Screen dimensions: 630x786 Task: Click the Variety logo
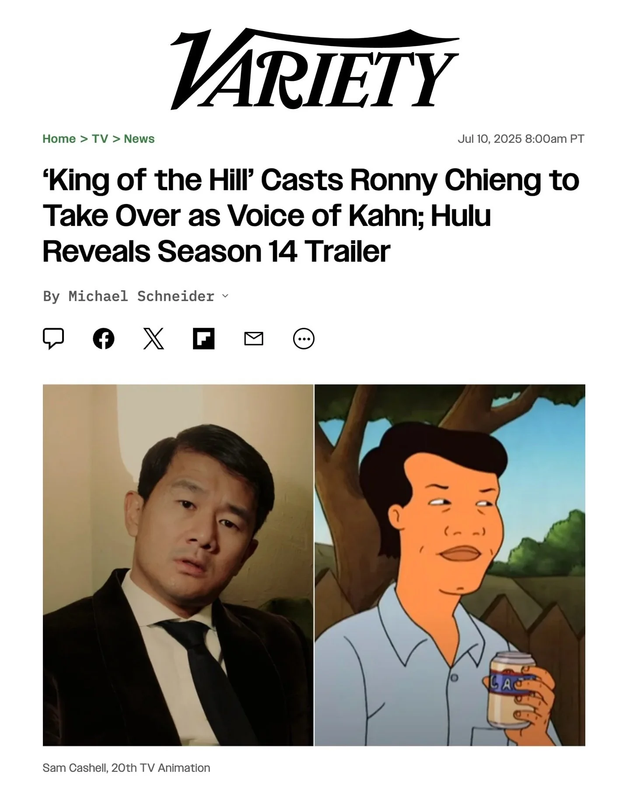315,69
